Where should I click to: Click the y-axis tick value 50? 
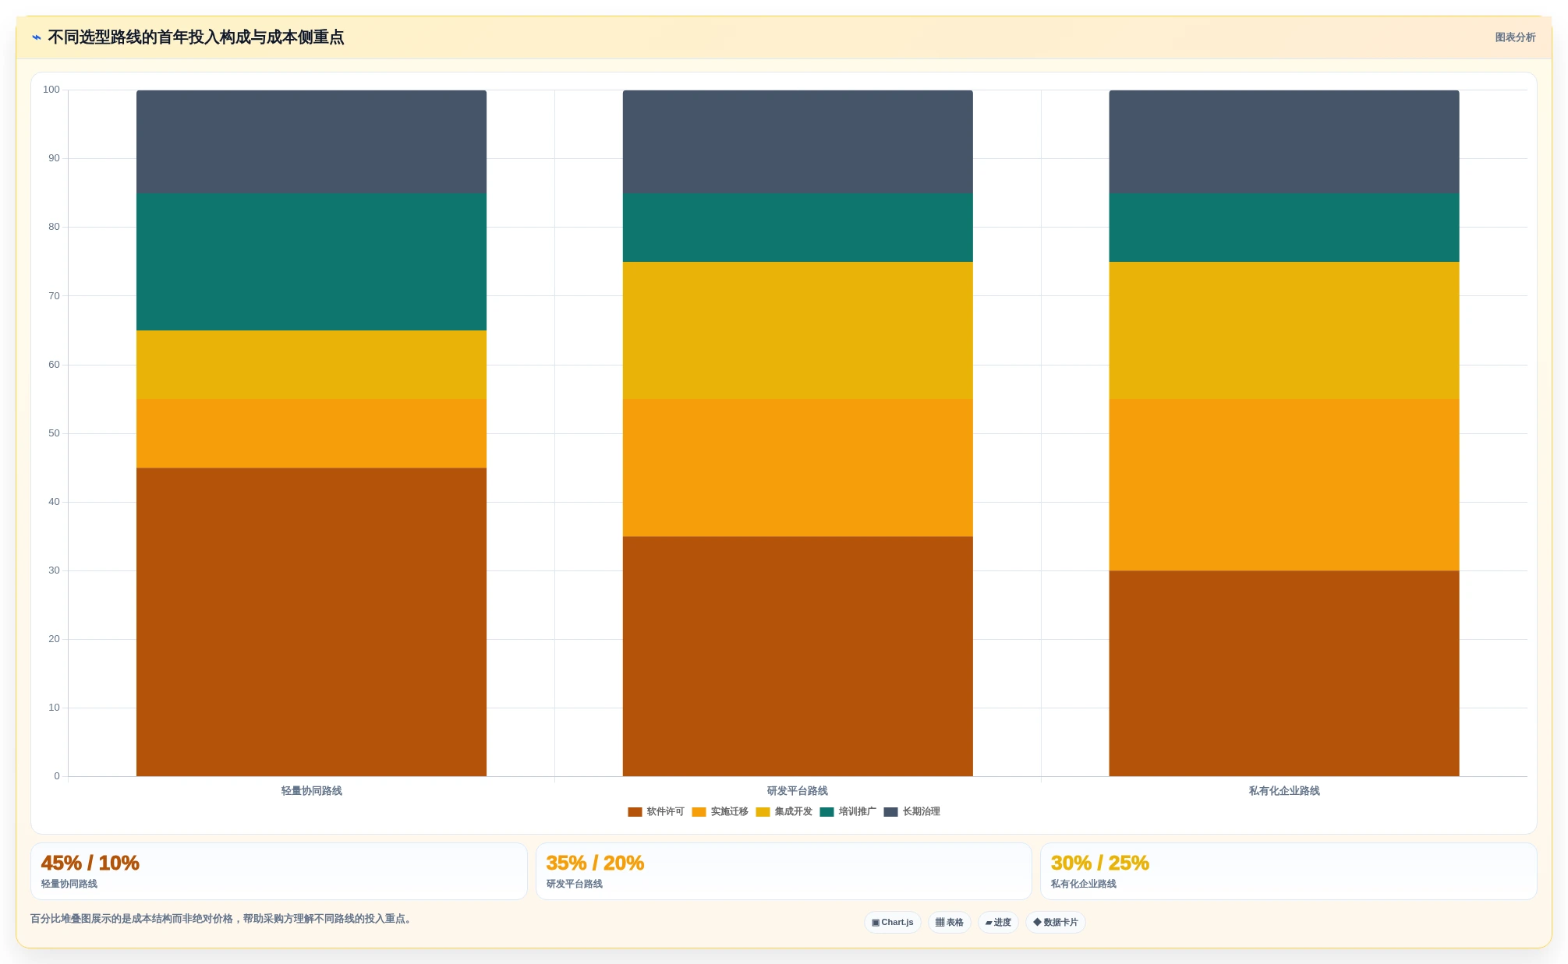(x=54, y=433)
